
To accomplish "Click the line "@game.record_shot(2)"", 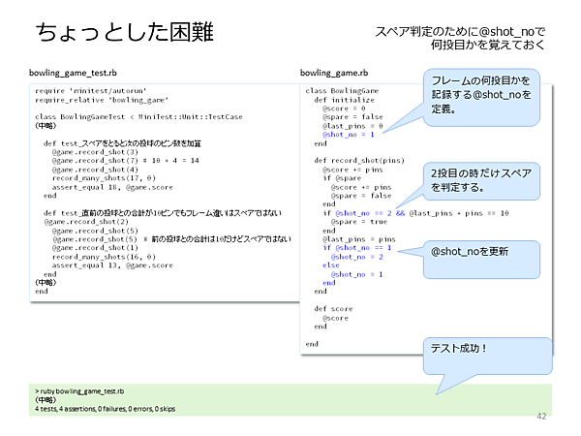I will (86, 222).
